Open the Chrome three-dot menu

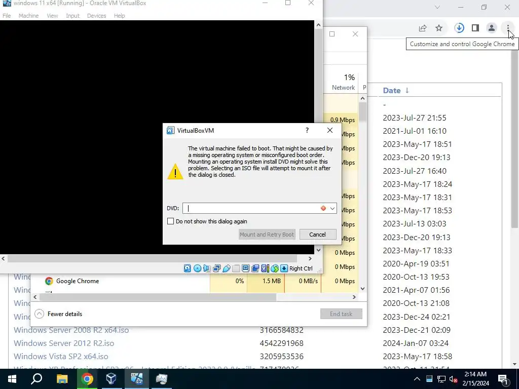pyautogui.click(x=508, y=28)
